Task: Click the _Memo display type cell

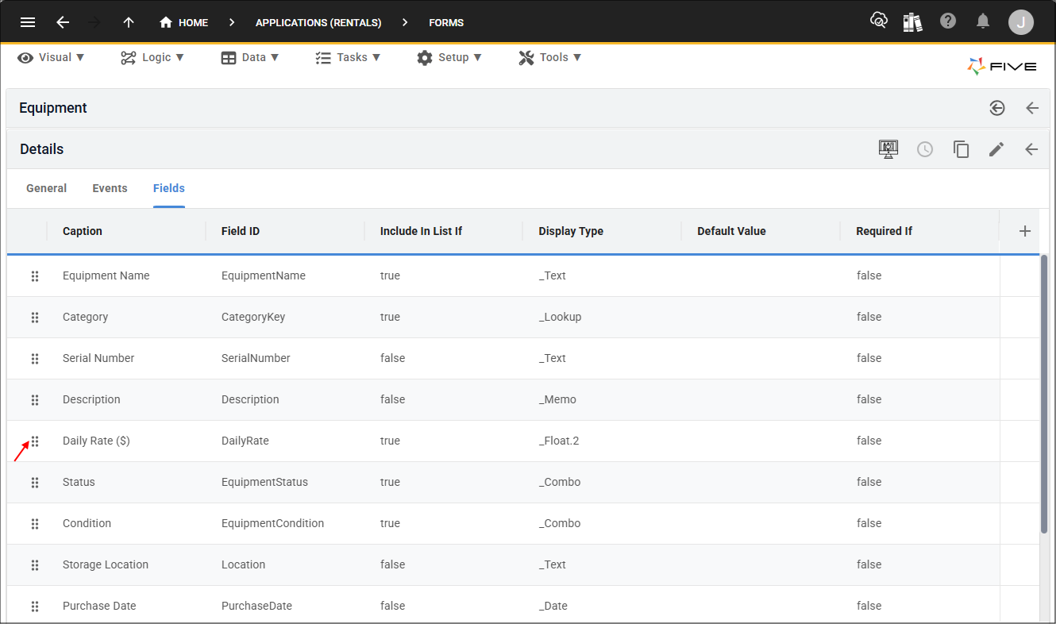Action: pos(557,399)
